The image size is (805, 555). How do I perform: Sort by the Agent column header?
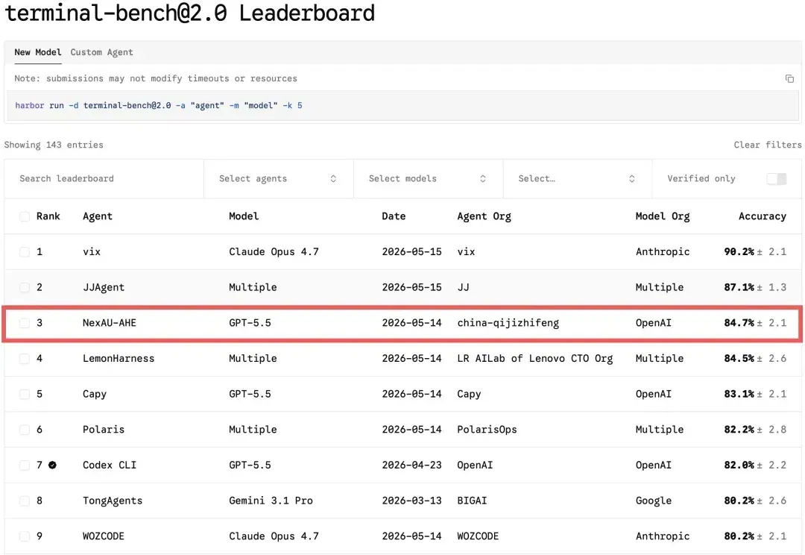(98, 216)
